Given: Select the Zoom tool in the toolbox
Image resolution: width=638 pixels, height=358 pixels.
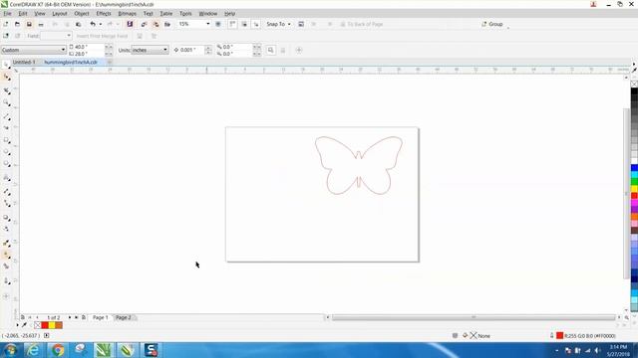Looking at the screenshot, I should pyautogui.click(x=7, y=103).
